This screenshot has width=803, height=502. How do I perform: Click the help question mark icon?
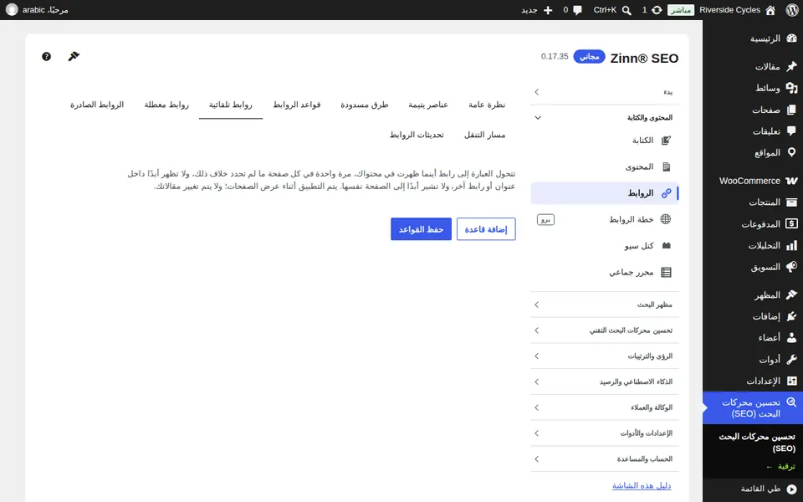46,56
